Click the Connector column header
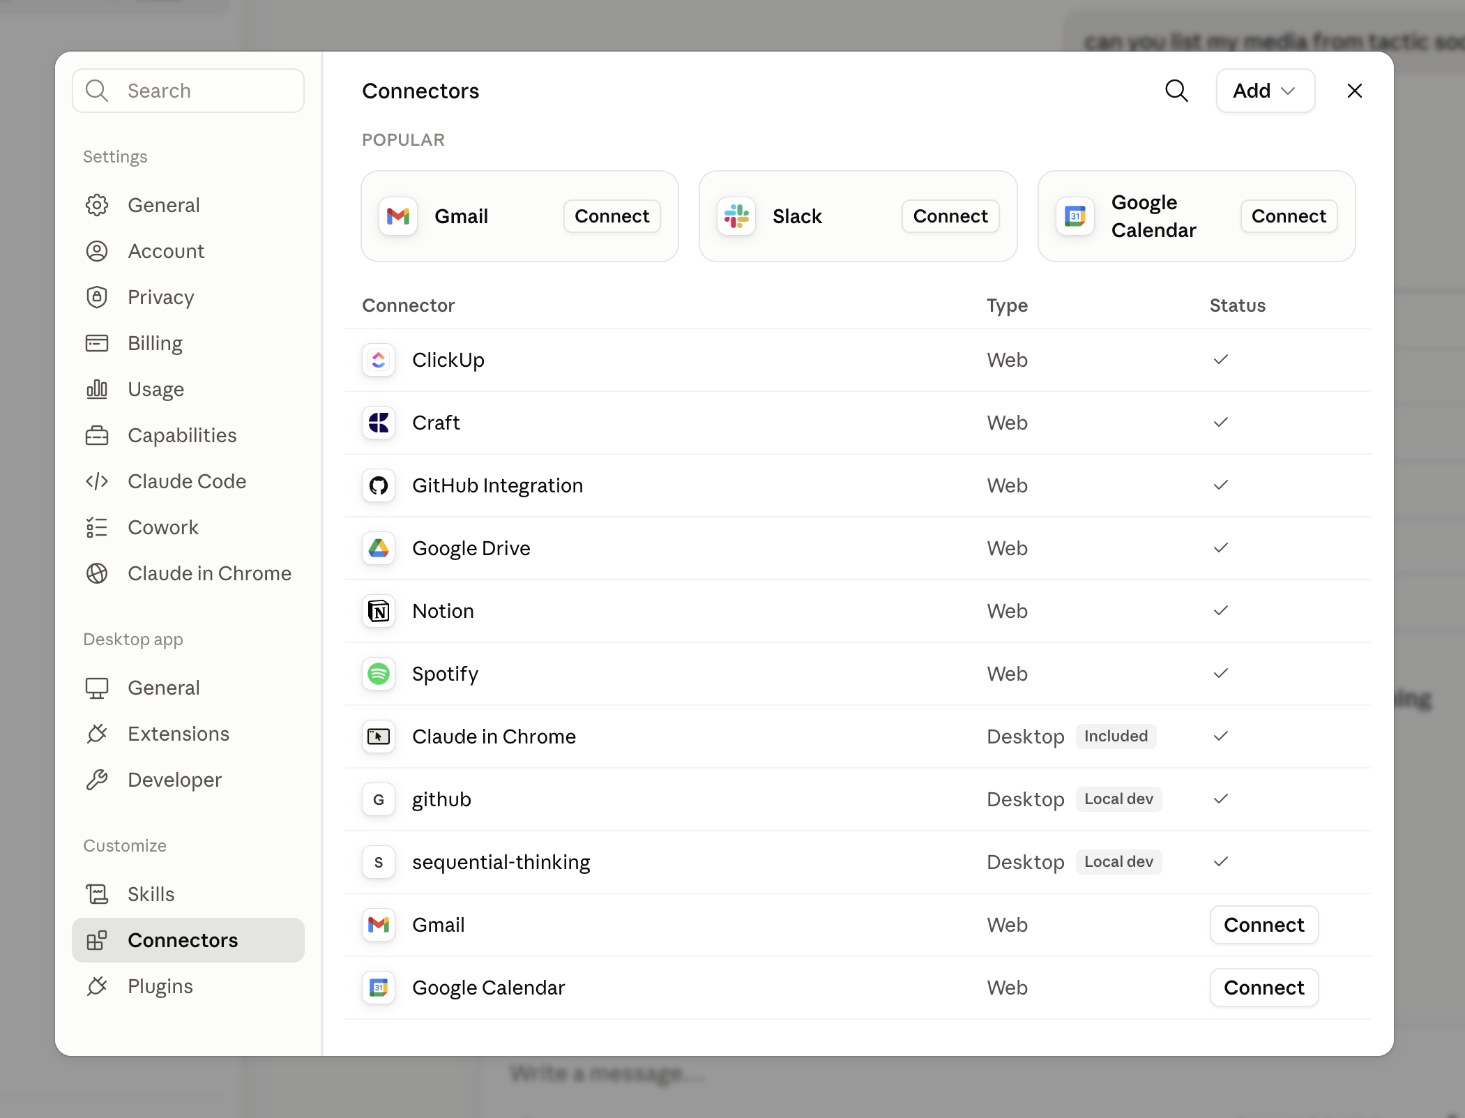The image size is (1465, 1118). [x=408, y=305]
